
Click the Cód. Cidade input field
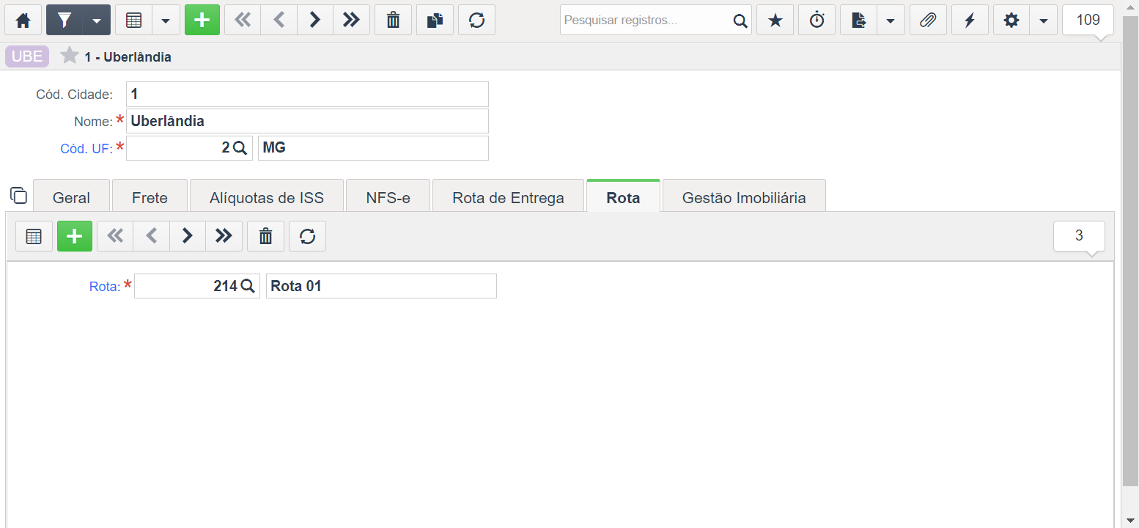click(x=307, y=94)
